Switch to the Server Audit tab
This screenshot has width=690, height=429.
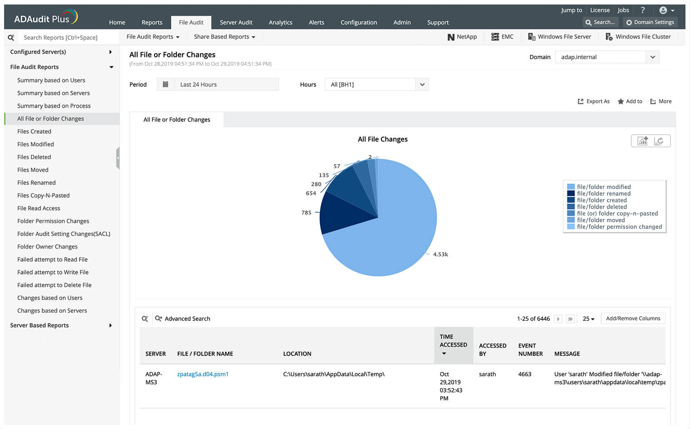click(236, 22)
